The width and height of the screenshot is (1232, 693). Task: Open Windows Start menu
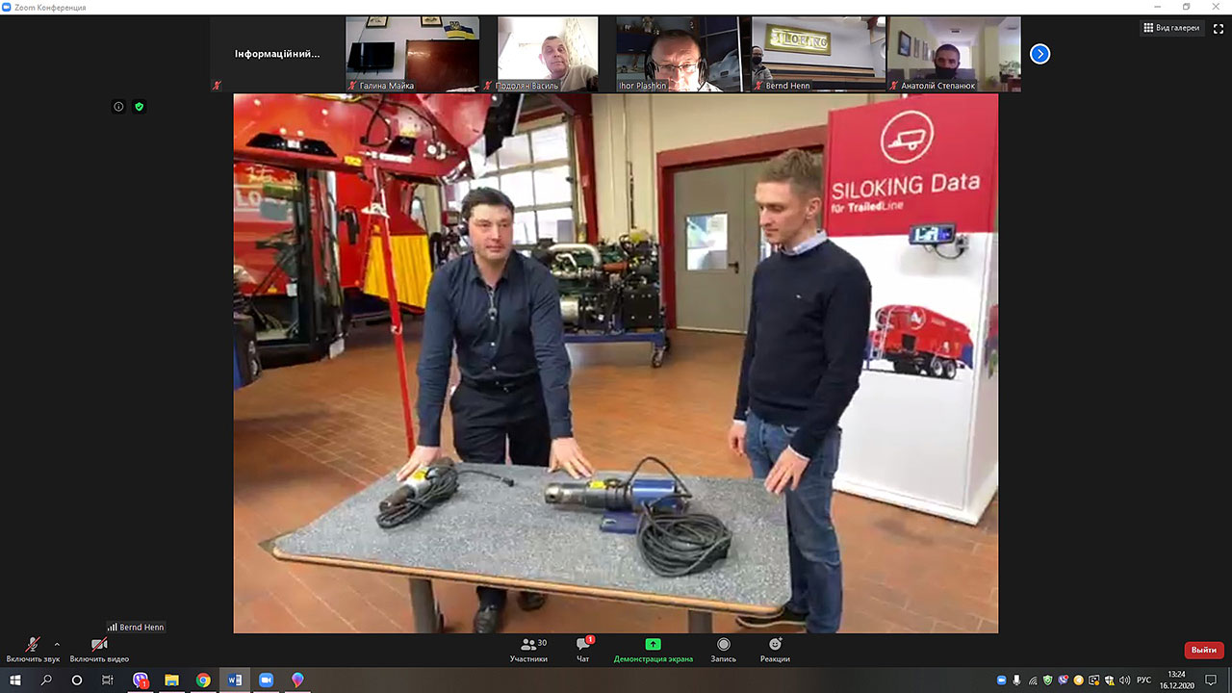[x=15, y=680]
